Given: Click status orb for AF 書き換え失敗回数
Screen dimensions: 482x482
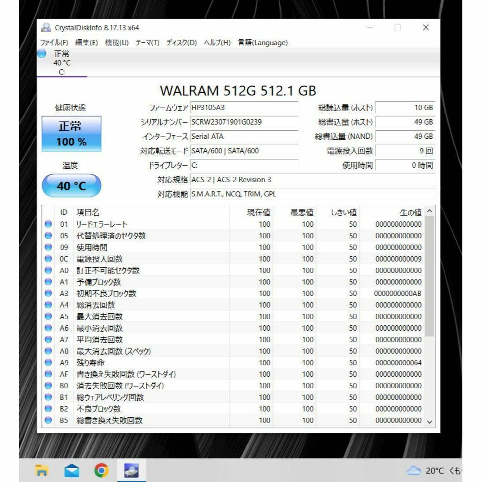Looking at the screenshot, I should [48, 374].
